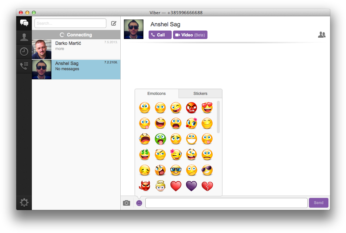Open the dial keypad icon
Viewport: 346px width, 233px height.
pyautogui.click(x=24, y=66)
